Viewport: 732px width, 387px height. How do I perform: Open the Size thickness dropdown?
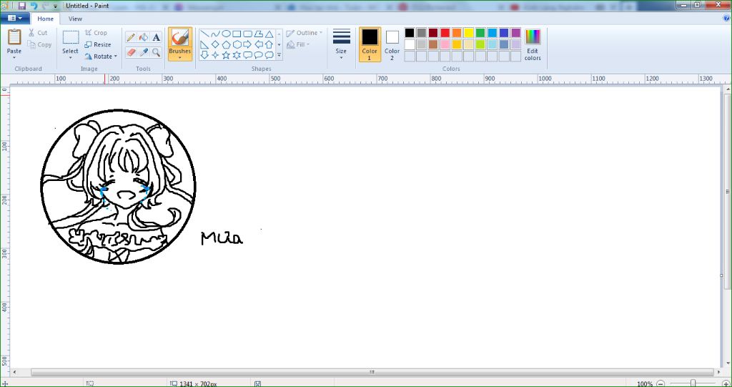[341, 44]
